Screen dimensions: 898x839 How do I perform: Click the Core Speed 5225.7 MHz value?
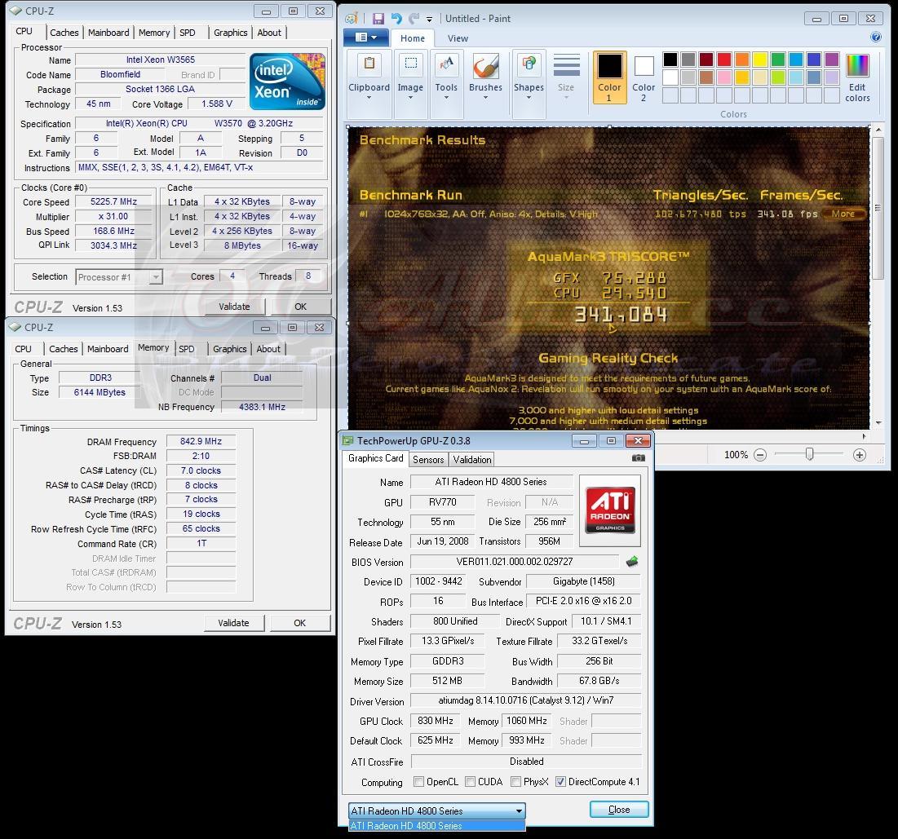pyautogui.click(x=113, y=201)
